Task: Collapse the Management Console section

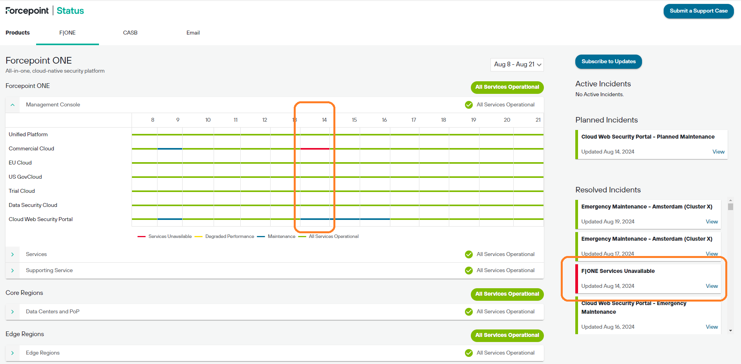Action: pos(12,104)
